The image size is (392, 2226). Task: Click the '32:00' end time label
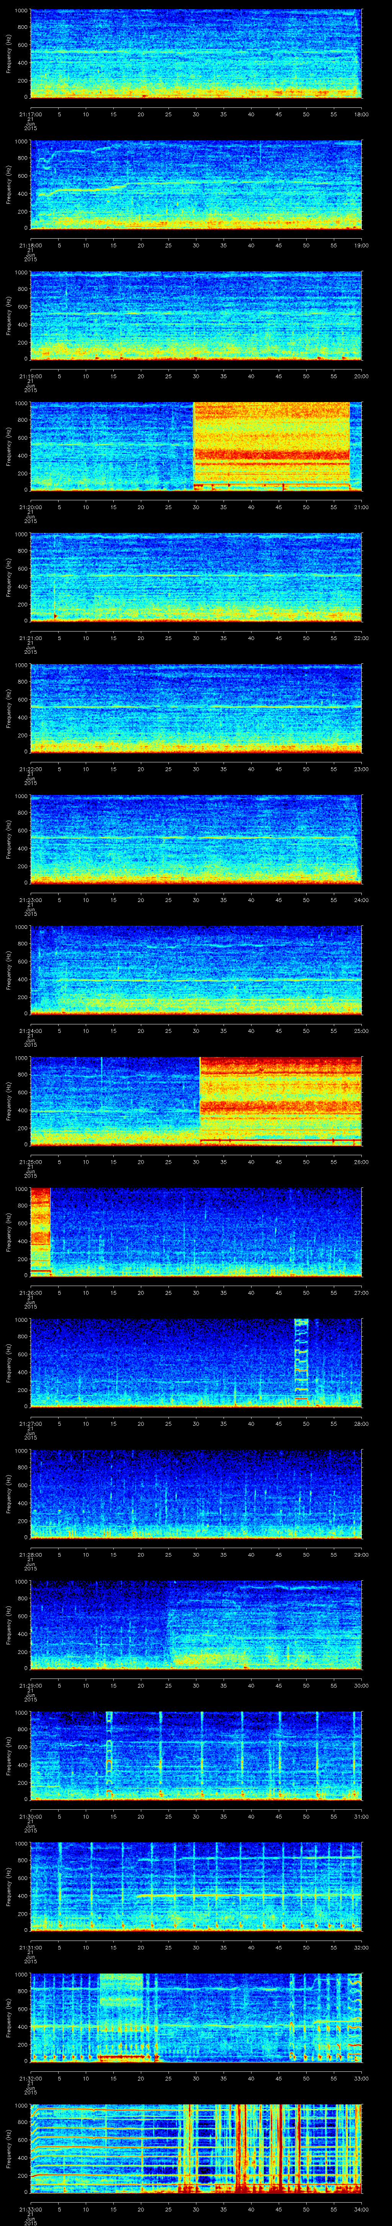(x=361, y=1946)
